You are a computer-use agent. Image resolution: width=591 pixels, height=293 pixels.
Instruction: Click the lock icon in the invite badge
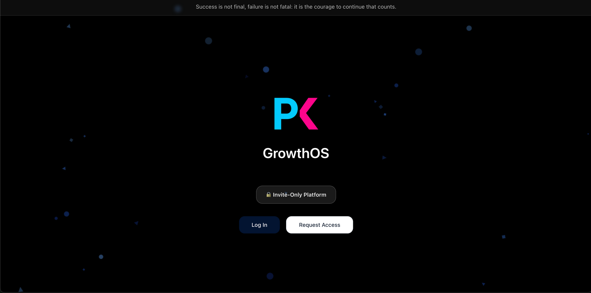click(x=268, y=195)
